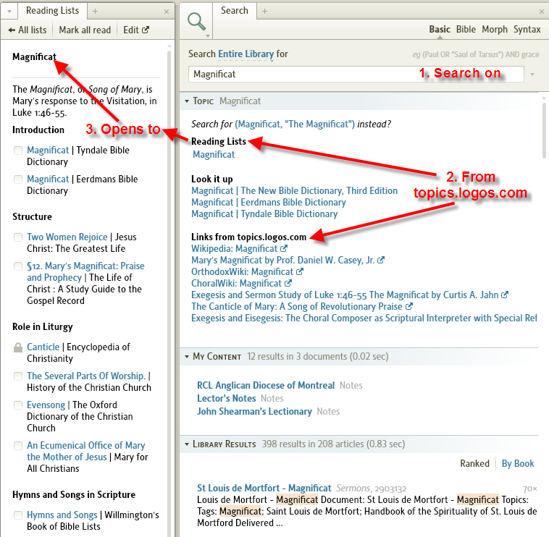Open Hymns and Songs reading link
Viewport: 549px width, 537px height.
(62, 515)
